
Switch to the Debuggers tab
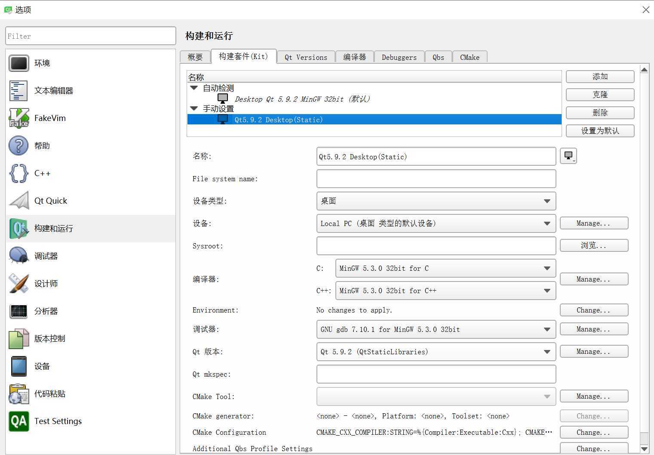399,57
